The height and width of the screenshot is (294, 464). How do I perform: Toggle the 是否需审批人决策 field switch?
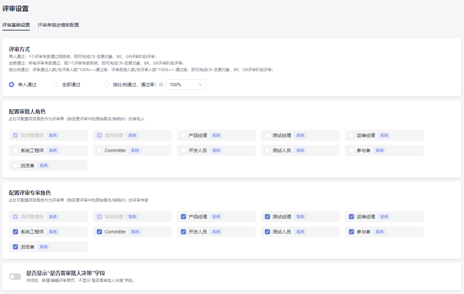coord(15,277)
